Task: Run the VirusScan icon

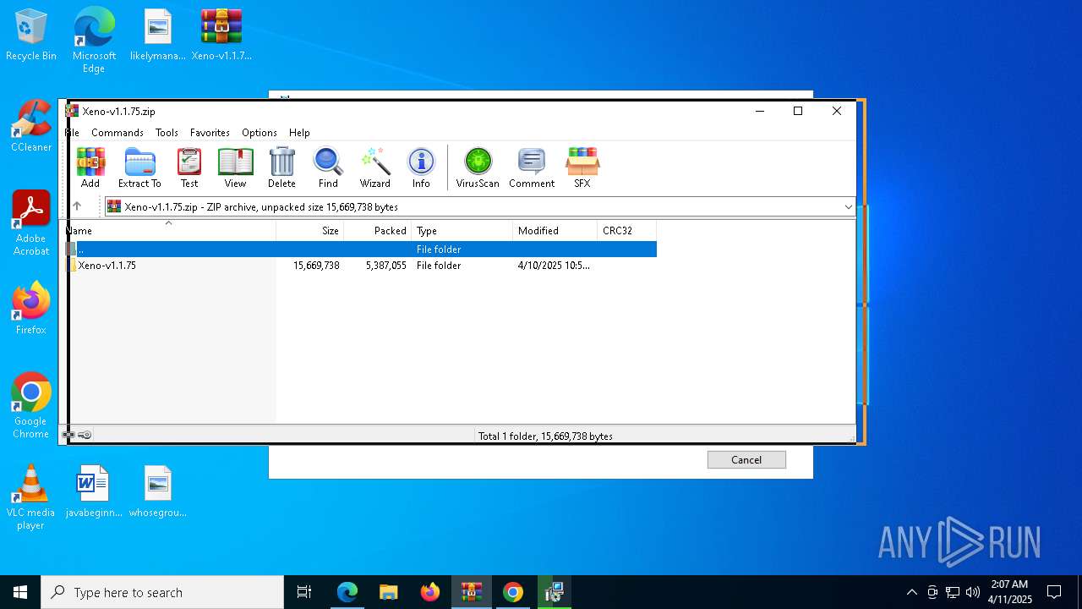Action: (x=478, y=167)
